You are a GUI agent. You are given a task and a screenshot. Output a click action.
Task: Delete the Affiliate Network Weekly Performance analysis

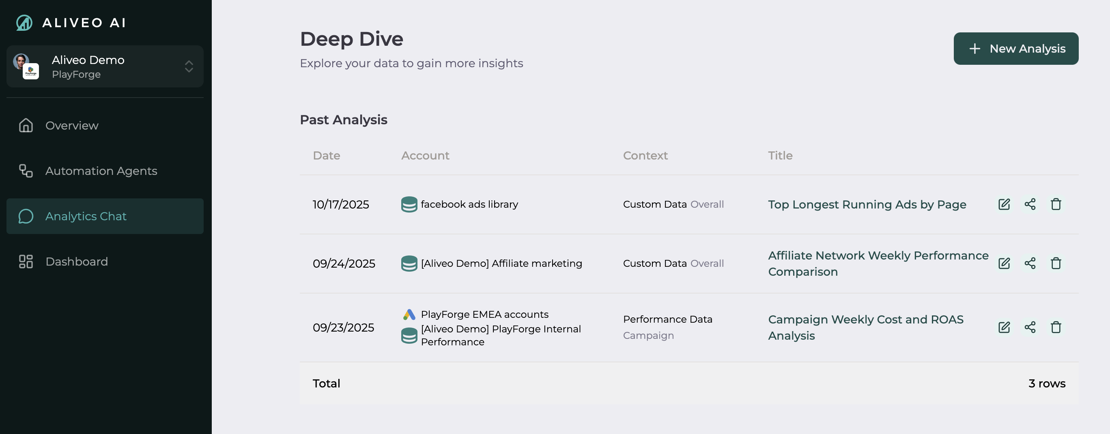(1055, 263)
